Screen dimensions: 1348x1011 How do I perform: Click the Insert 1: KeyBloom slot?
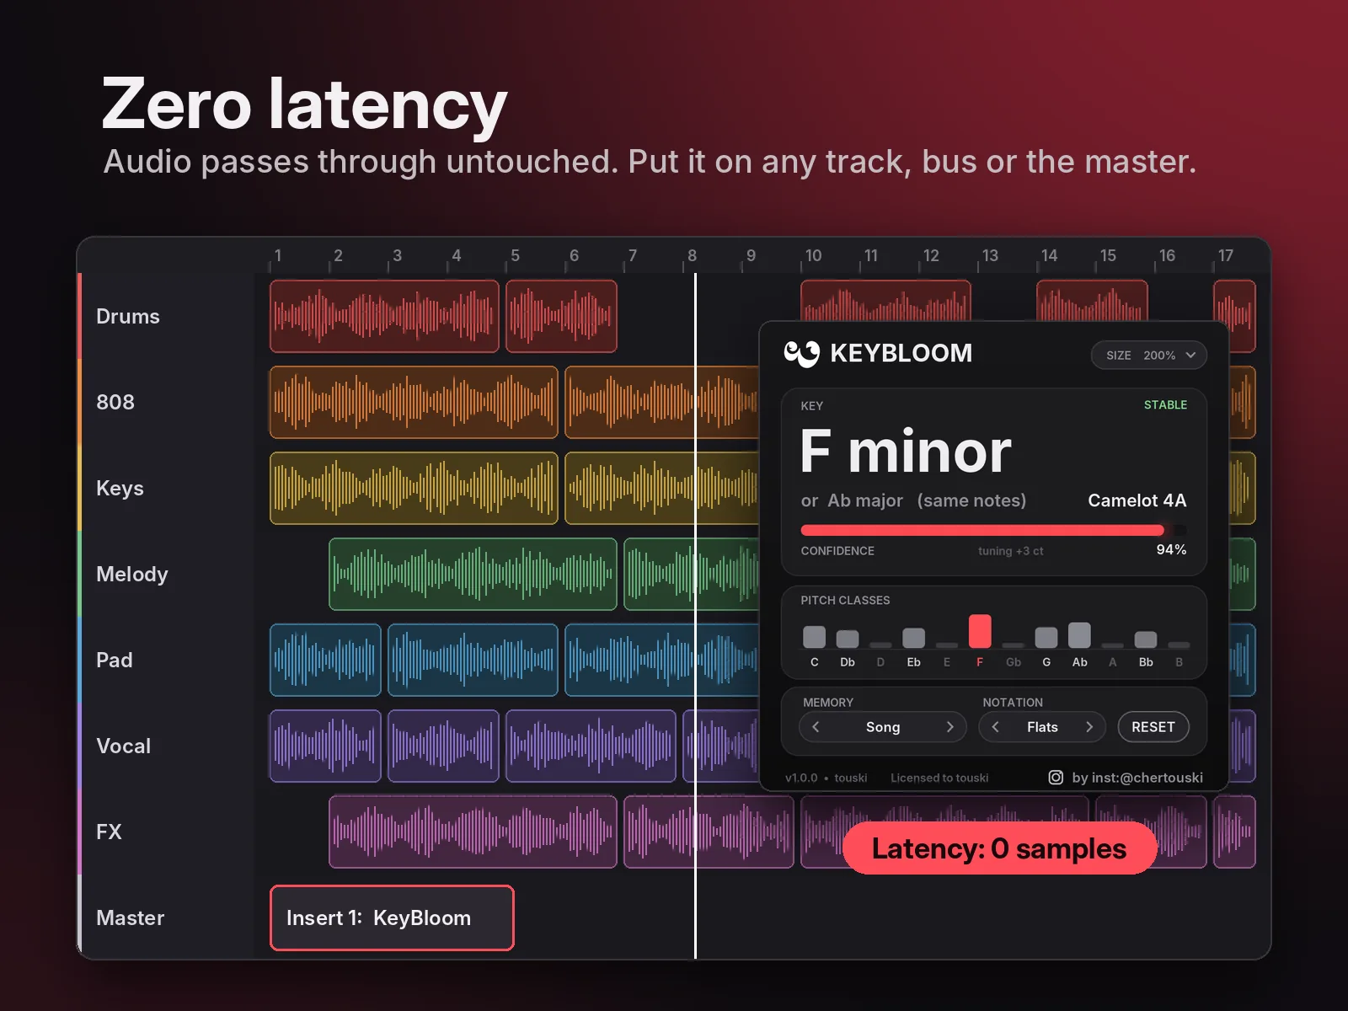pyautogui.click(x=392, y=917)
